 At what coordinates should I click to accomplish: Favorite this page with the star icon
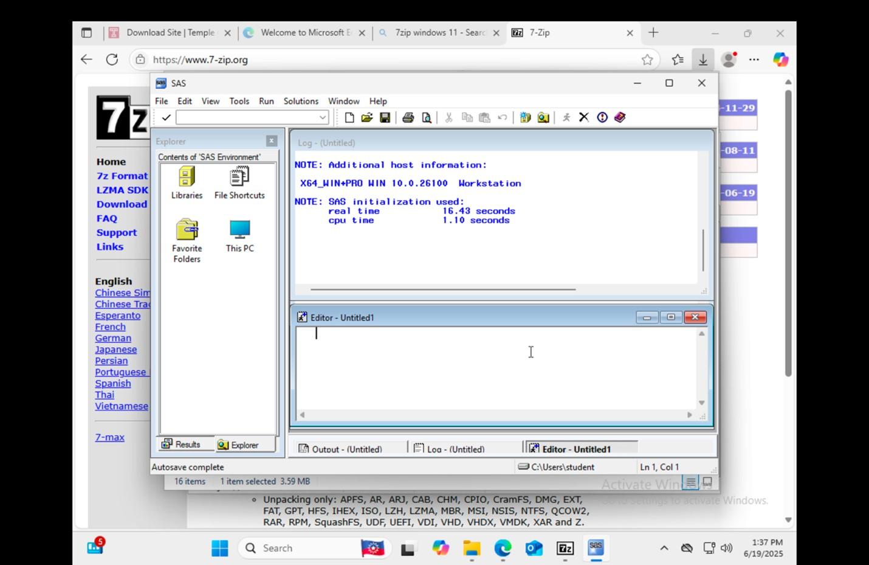pos(647,60)
